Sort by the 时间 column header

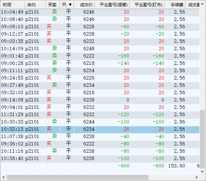[13, 5]
